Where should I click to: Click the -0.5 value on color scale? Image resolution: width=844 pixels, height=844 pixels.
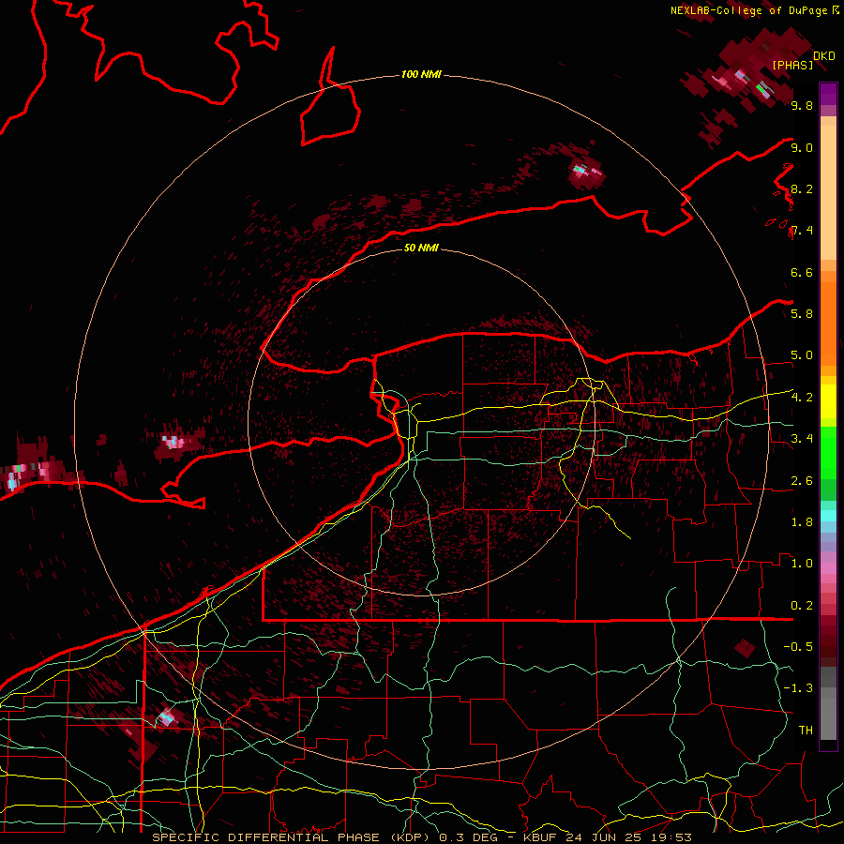[x=798, y=646]
